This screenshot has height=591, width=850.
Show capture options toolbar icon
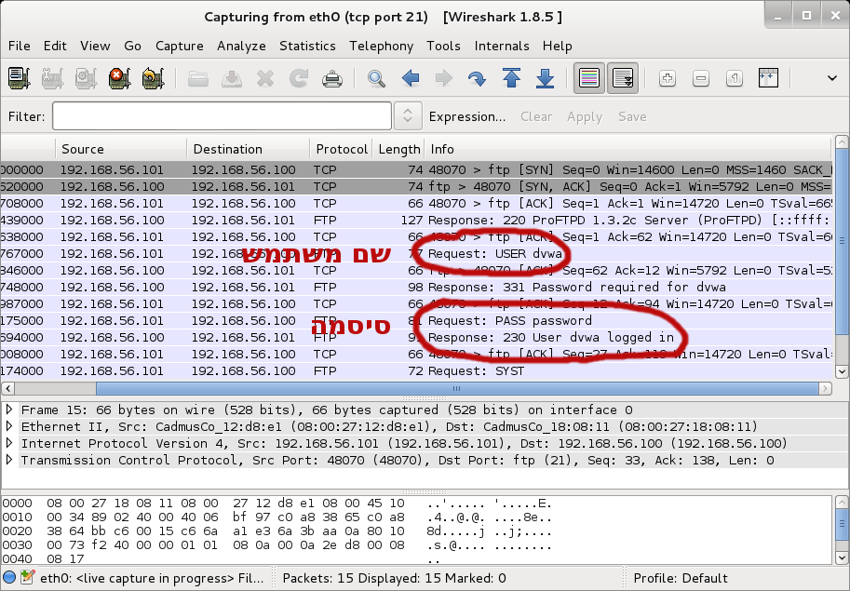pyautogui.click(x=52, y=78)
